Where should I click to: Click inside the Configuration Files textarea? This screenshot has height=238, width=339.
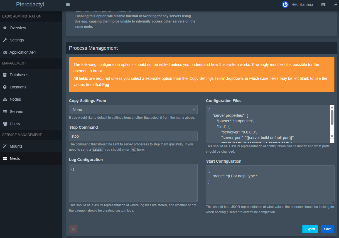[268, 124]
